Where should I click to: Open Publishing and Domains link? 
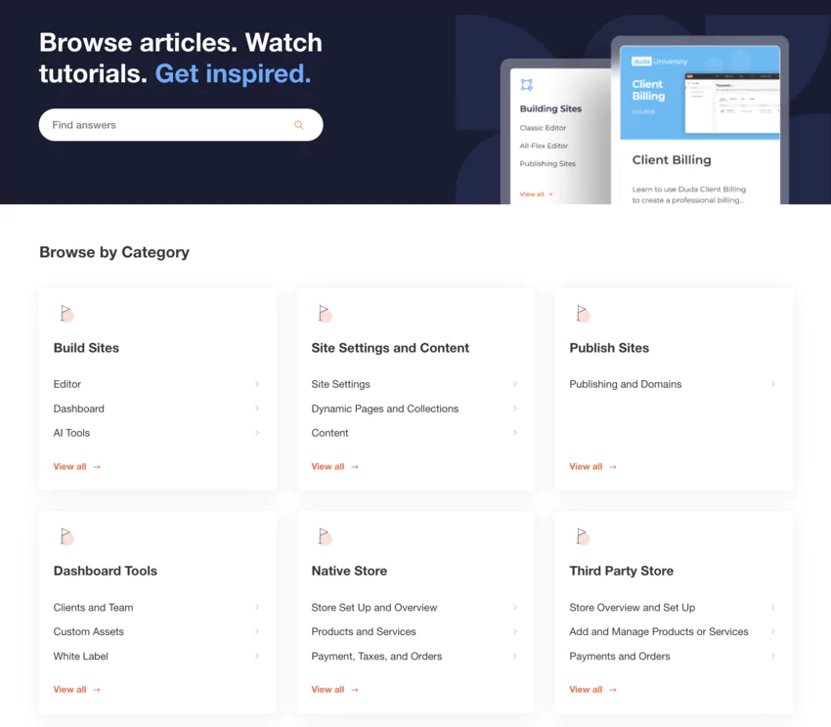[x=626, y=384]
